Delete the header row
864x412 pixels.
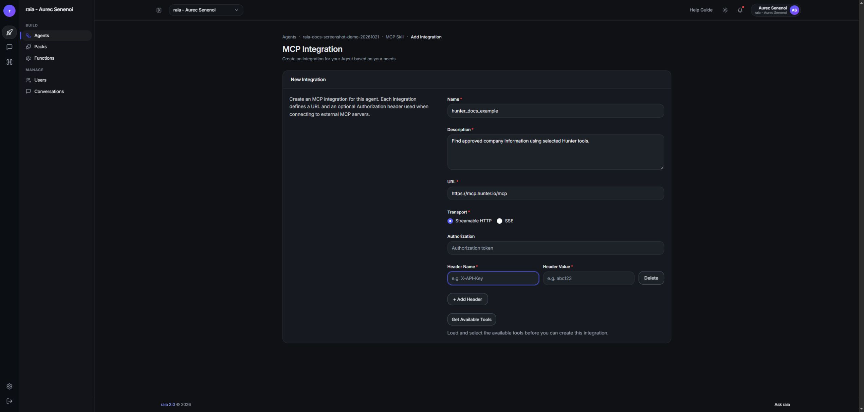(x=651, y=278)
